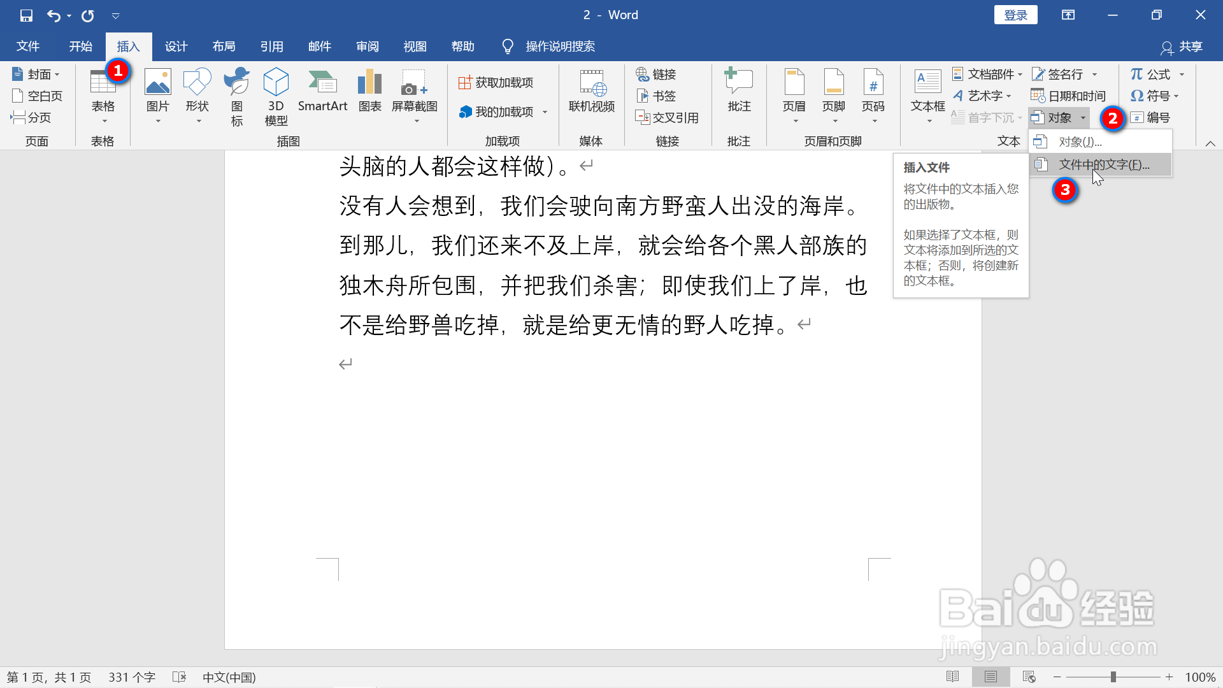Save the document with the disk icon
Screen dimensions: 1223x688
[x=26, y=15]
